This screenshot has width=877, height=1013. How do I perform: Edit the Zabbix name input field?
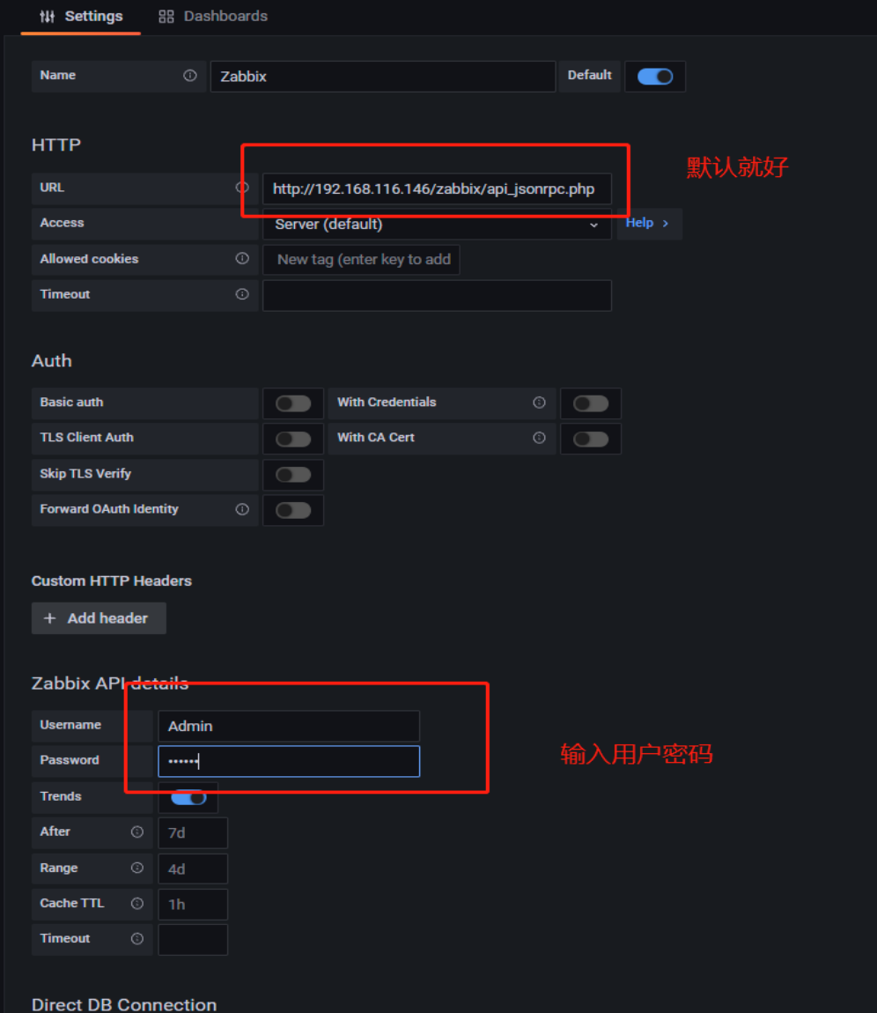point(383,77)
